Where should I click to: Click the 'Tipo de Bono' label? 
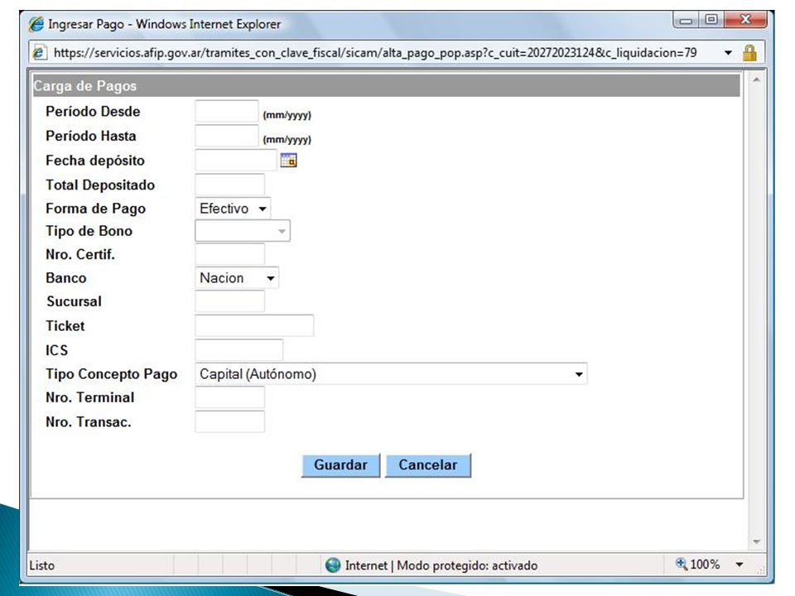pyautogui.click(x=89, y=231)
